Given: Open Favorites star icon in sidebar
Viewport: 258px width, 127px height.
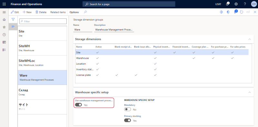Looking at the screenshot, I should pyautogui.click(x=4, y=27).
